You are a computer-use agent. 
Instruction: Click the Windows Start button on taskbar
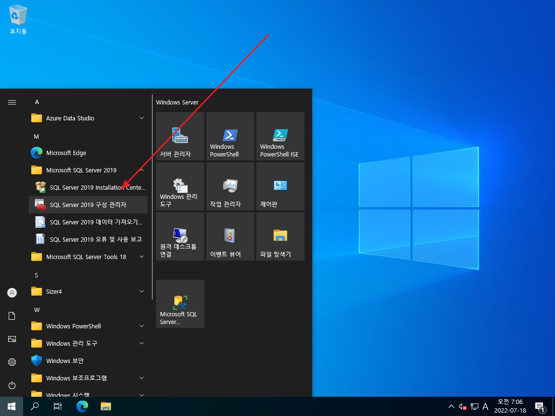coord(12,406)
